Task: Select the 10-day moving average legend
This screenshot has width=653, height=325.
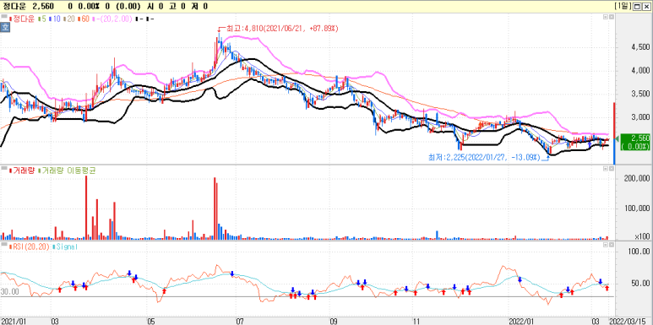Action: click(x=54, y=19)
